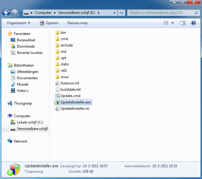Select Bibliotheken in the navigation pane
This screenshot has width=202, height=179.
[x=21, y=65]
